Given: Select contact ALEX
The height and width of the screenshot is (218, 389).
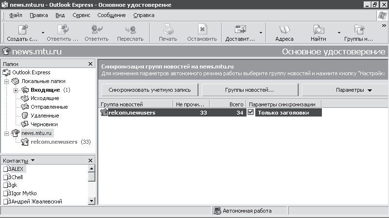Looking at the screenshot, I should click(17, 169).
